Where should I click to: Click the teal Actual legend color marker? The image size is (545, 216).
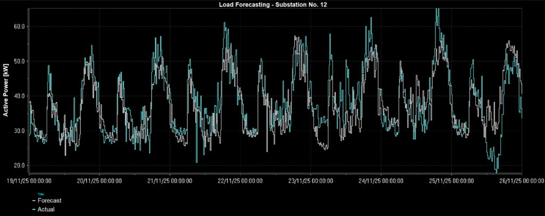click(34, 210)
